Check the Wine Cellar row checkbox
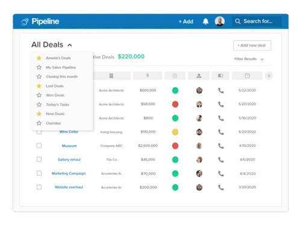 pos(39,132)
